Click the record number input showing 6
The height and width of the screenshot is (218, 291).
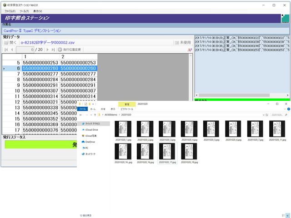[x=25, y=50]
